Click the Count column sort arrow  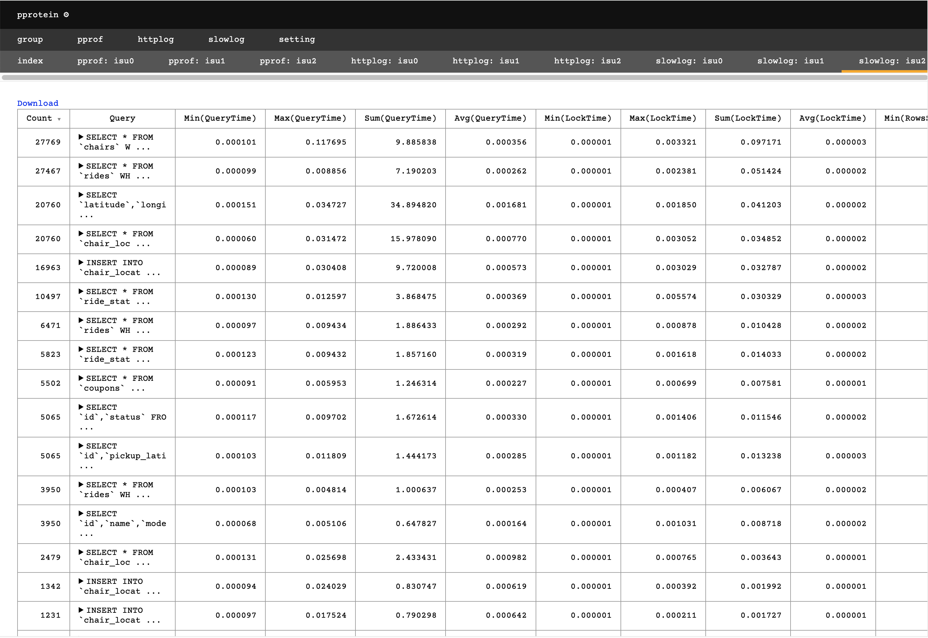pos(59,119)
